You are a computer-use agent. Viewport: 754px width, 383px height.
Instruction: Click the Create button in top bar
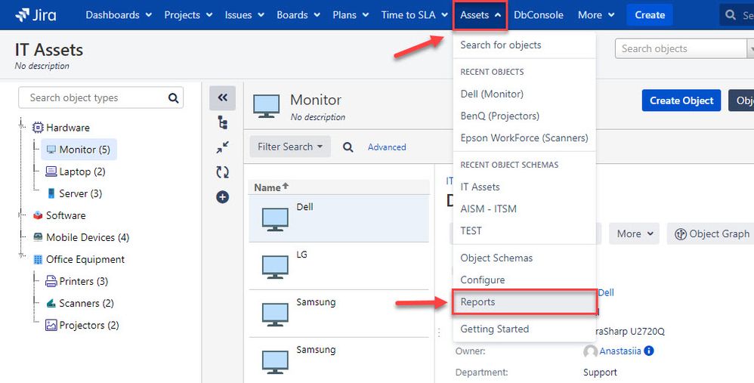(650, 15)
